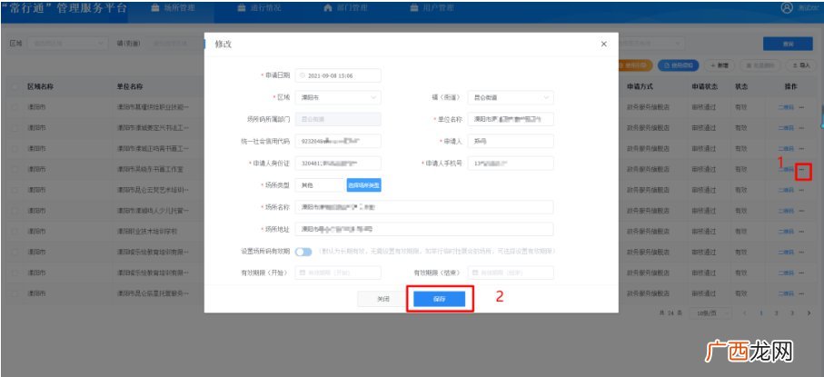The image size is (824, 377).
Task: Open the 区域 filter dropdown above table
Action: [67, 44]
